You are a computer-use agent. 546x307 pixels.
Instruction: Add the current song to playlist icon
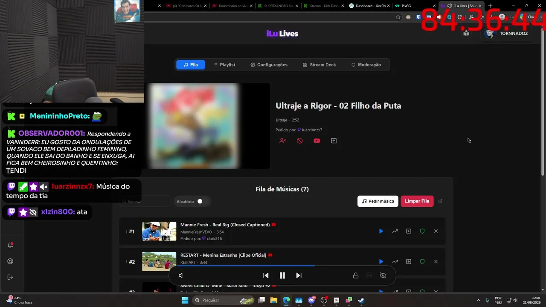pos(334,141)
